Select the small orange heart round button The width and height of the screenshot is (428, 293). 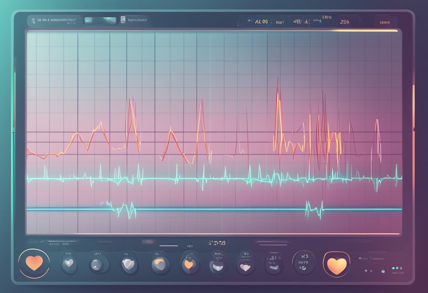click(189, 264)
